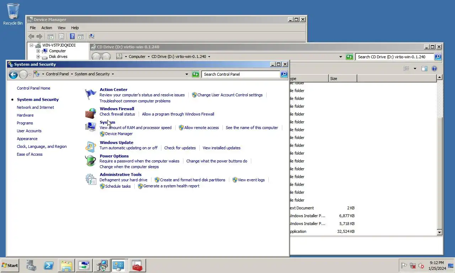Click Properties icon in Device Manager toolbar
Screen dimensions: 455x273
click(61, 36)
